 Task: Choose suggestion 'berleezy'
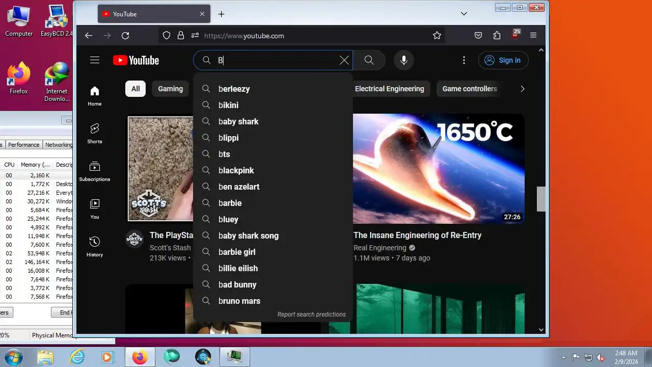(x=273, y=89)
